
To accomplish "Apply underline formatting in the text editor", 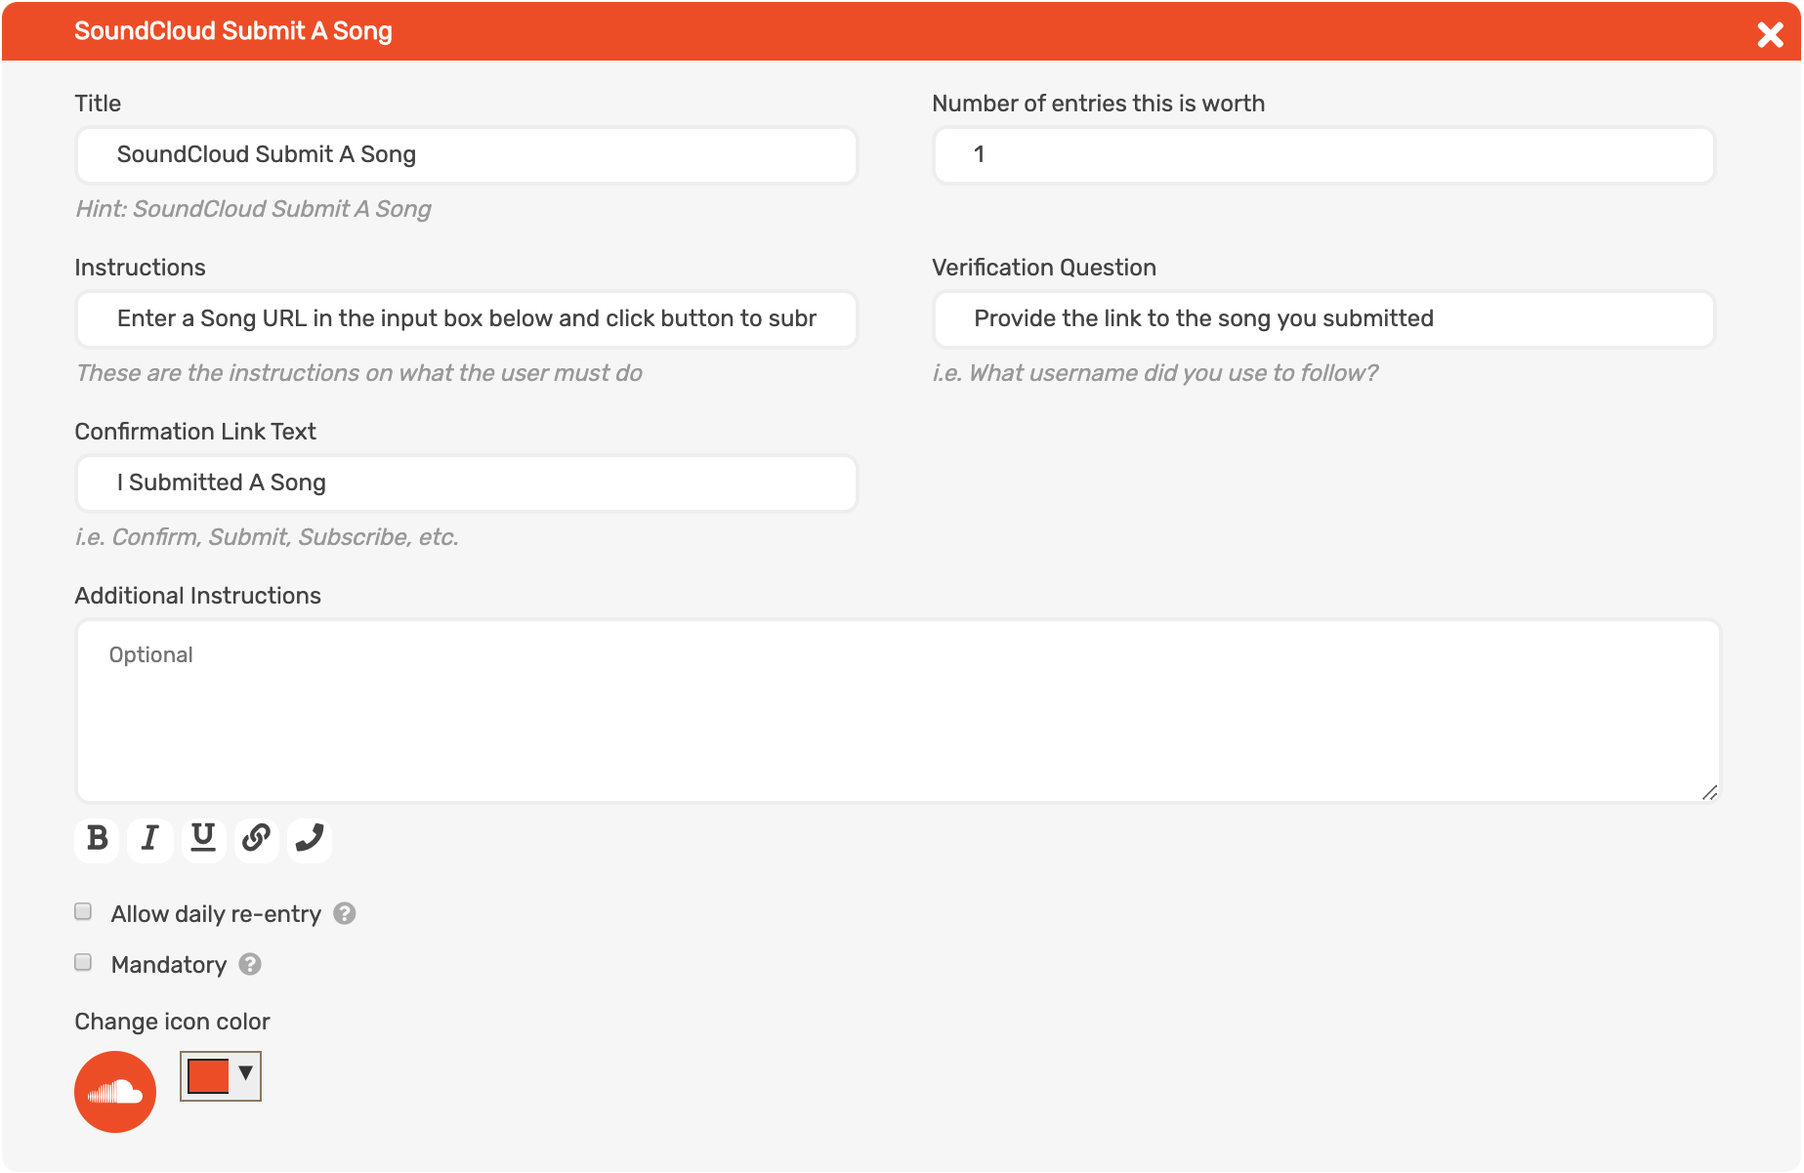I will 202,839.
